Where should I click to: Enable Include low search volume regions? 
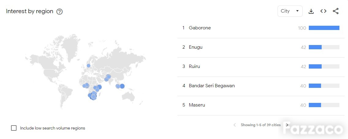14,128
